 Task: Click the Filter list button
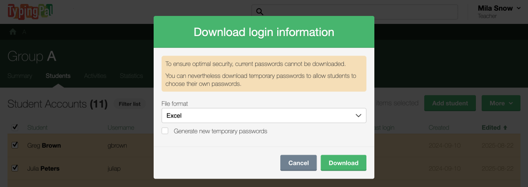[130, 104]
